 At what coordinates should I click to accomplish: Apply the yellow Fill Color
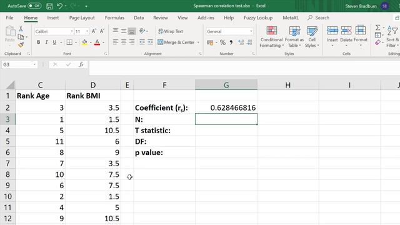pos(84,42)
